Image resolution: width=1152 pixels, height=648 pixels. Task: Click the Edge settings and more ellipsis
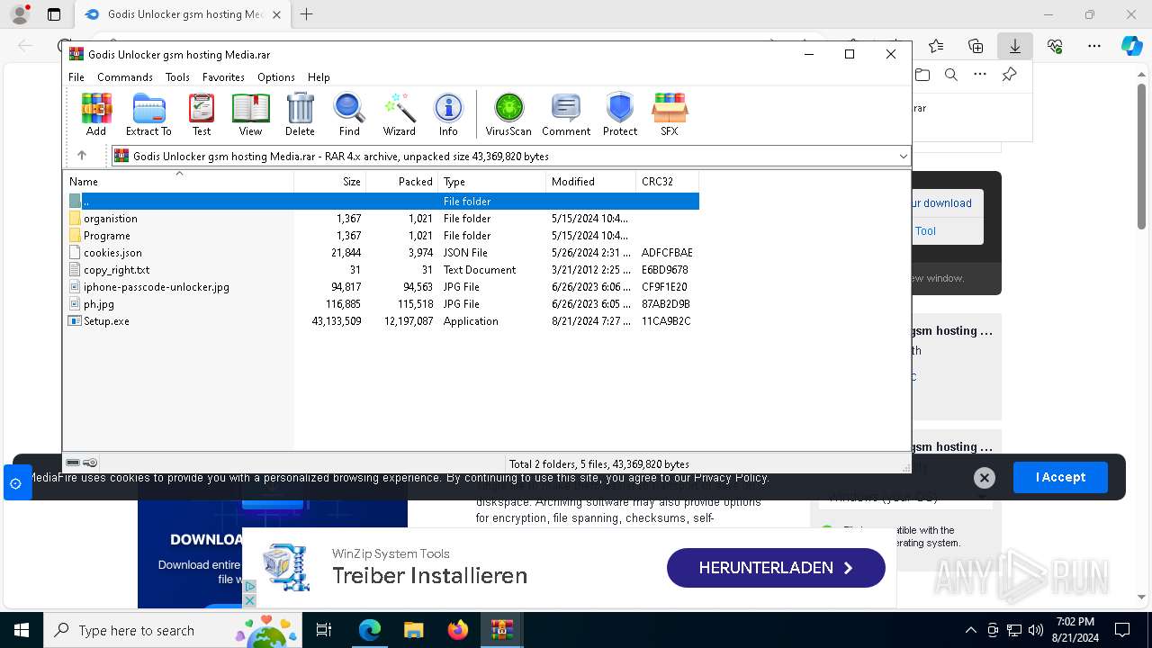point(1094,46)
